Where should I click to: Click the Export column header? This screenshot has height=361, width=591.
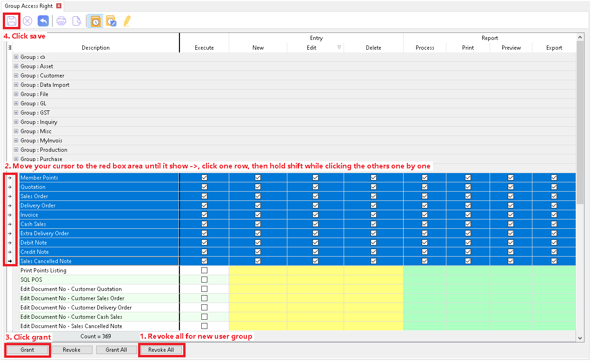(x=554, y=48)
